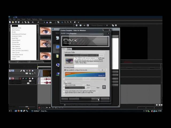
Task: Select 'Black and White' in effects list
Action: click(x=16, y=28)
